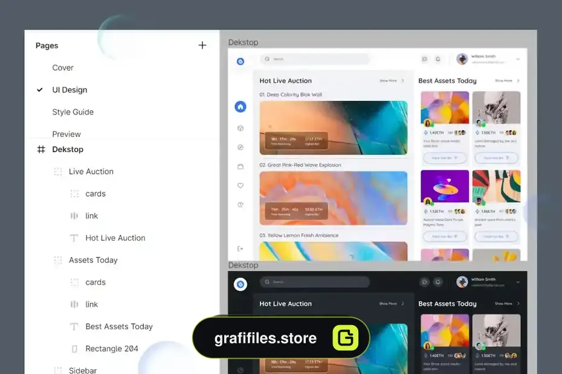The width and height of the screenshot is (562, 374).
Task: Open the Great Pink-Red Wave Explosion auction image
Action: click(x=334, y=198)
